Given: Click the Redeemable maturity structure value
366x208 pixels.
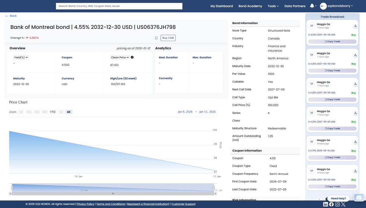Looking at the screenshot, I should click(277, 129).
